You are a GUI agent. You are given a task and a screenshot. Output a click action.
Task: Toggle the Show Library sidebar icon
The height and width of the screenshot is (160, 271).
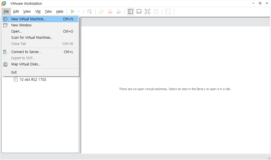tap(131, 12)
